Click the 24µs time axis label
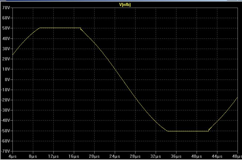 point(115,157)
